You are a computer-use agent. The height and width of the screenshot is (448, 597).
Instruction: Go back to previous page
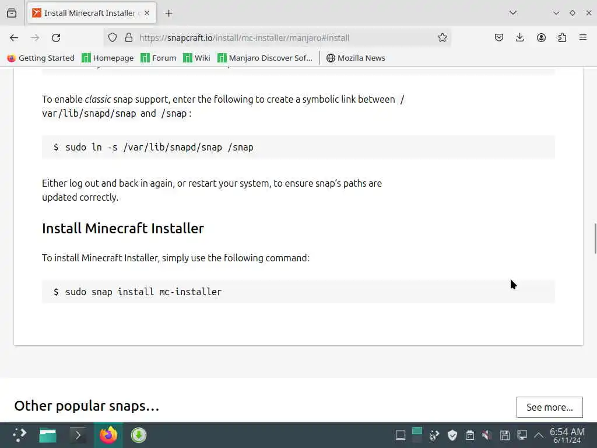pos(14,38)
